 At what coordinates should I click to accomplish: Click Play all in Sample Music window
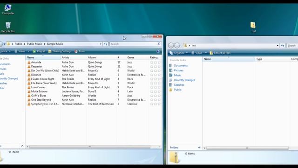click(39, 51)
